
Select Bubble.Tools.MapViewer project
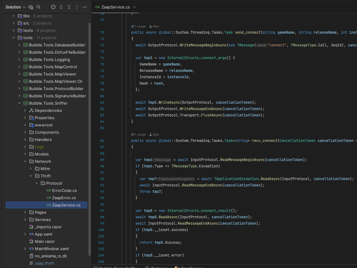coord(53,74)
